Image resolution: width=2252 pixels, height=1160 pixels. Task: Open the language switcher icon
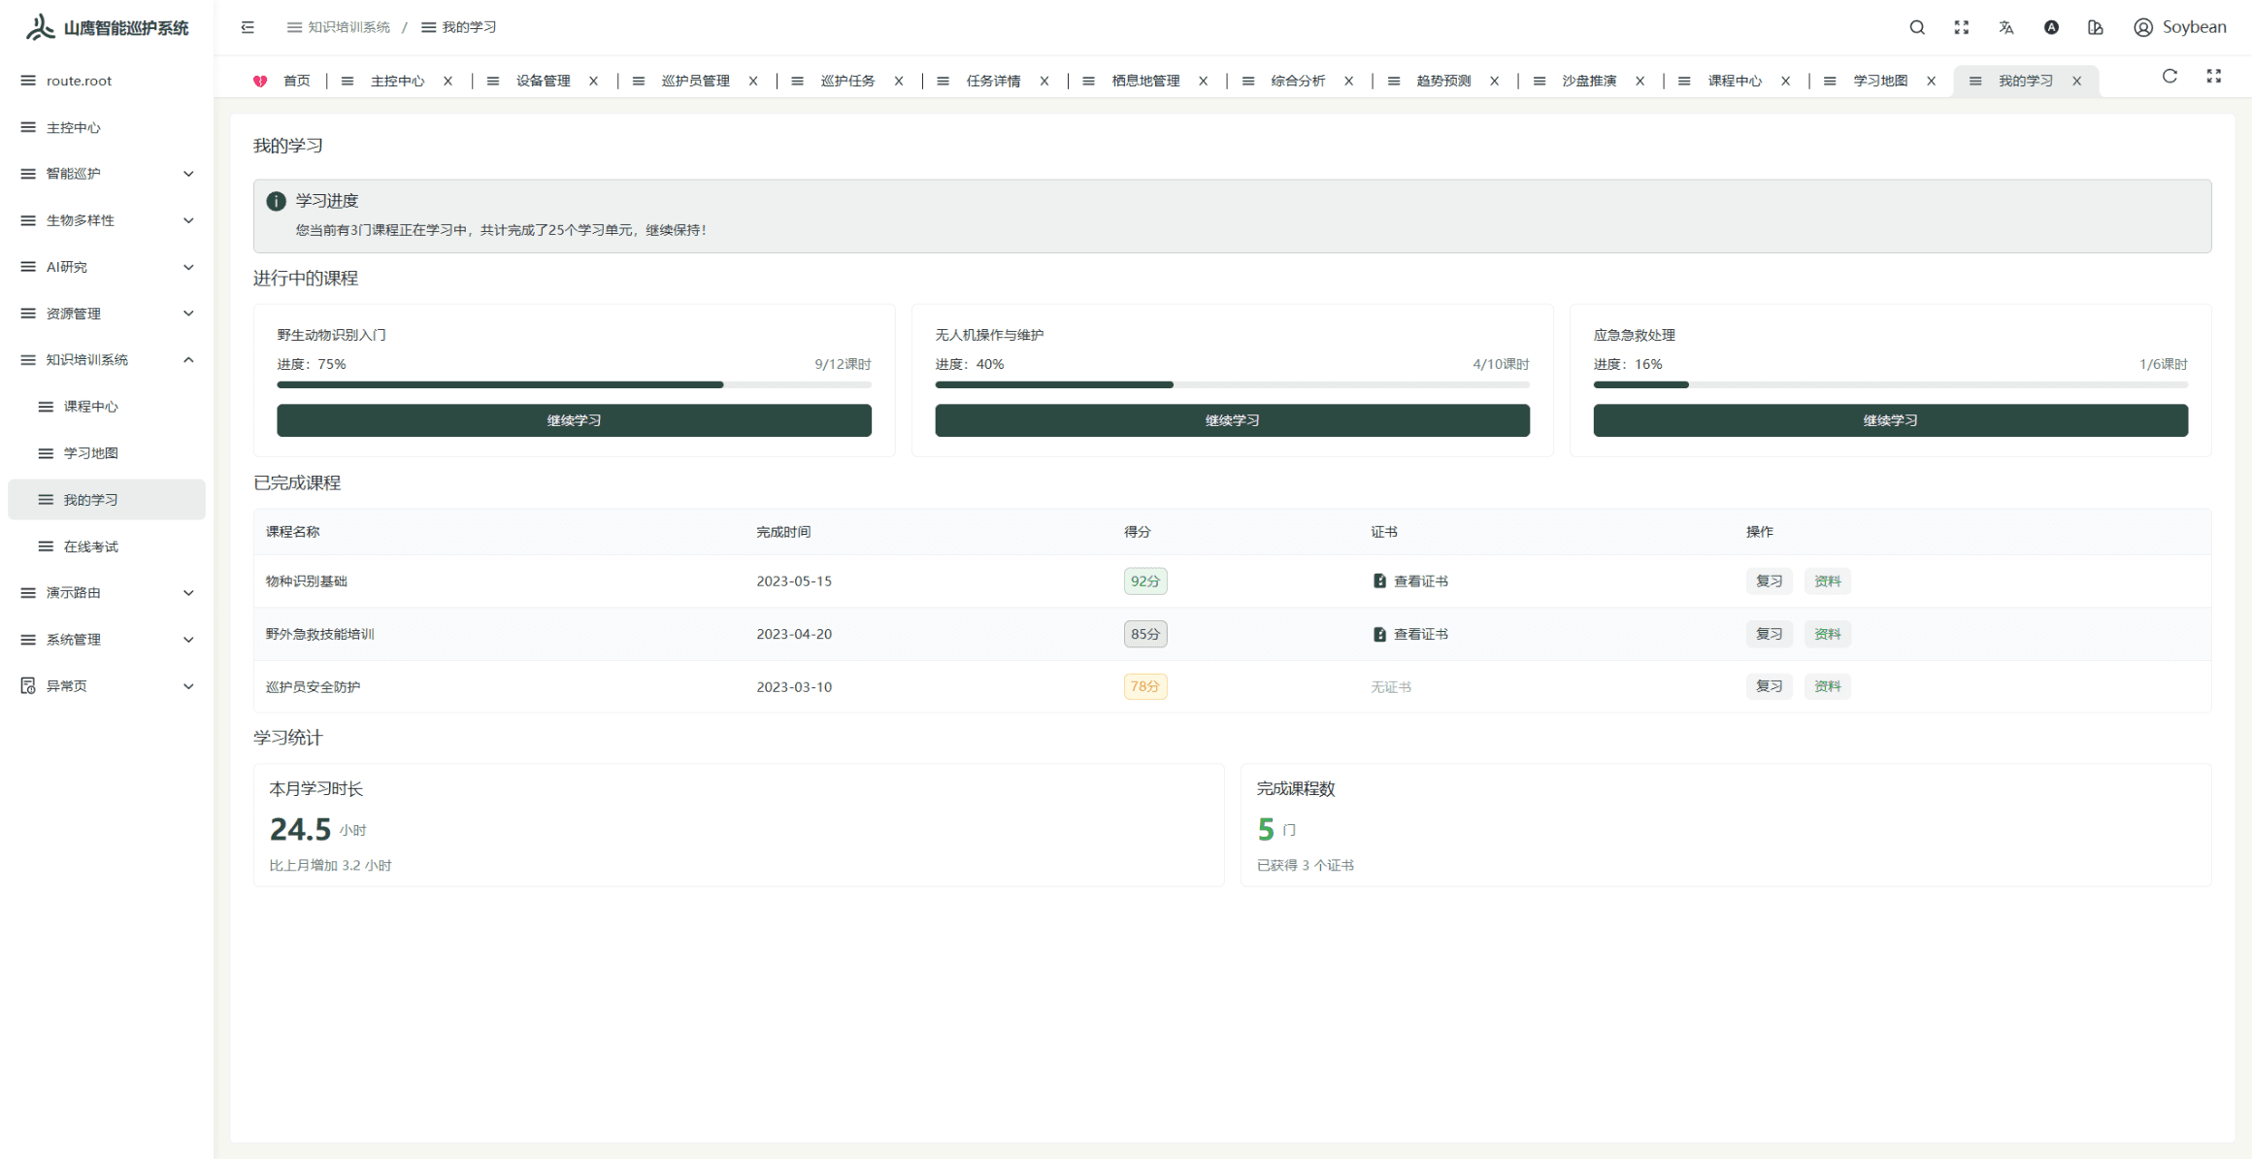point(2005,27)
